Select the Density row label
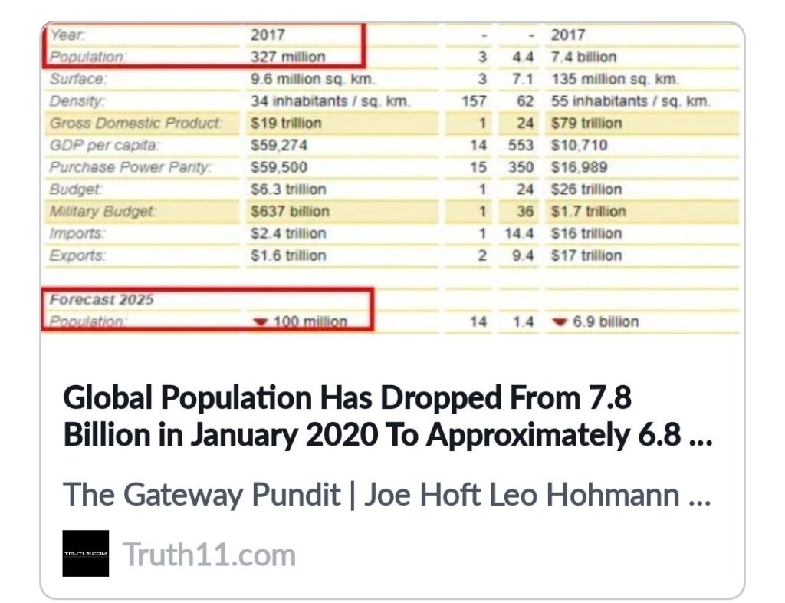The image size is (785, 603). point(76,101)
